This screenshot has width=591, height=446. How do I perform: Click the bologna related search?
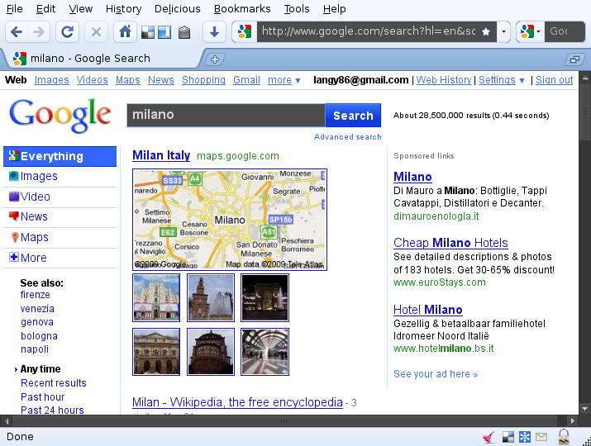39,336
